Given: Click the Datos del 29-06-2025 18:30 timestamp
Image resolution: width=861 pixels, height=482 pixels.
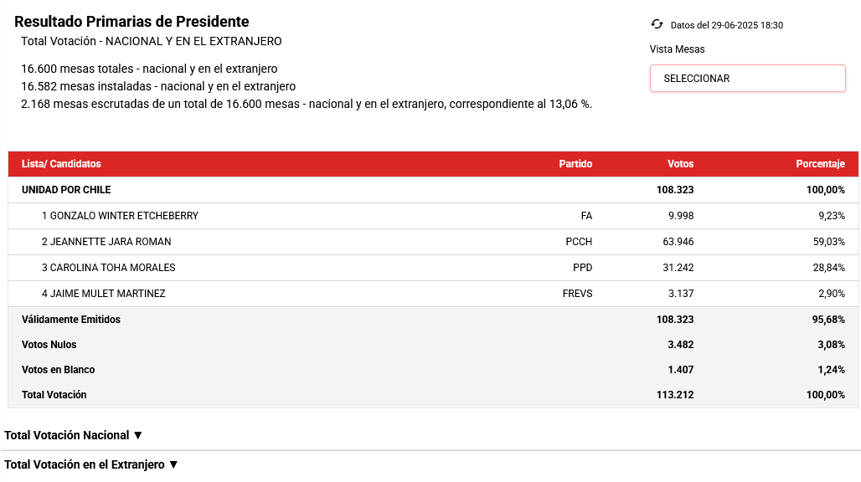Looking at the screenshot, I should pyautogui.click(x=726, y=25).
